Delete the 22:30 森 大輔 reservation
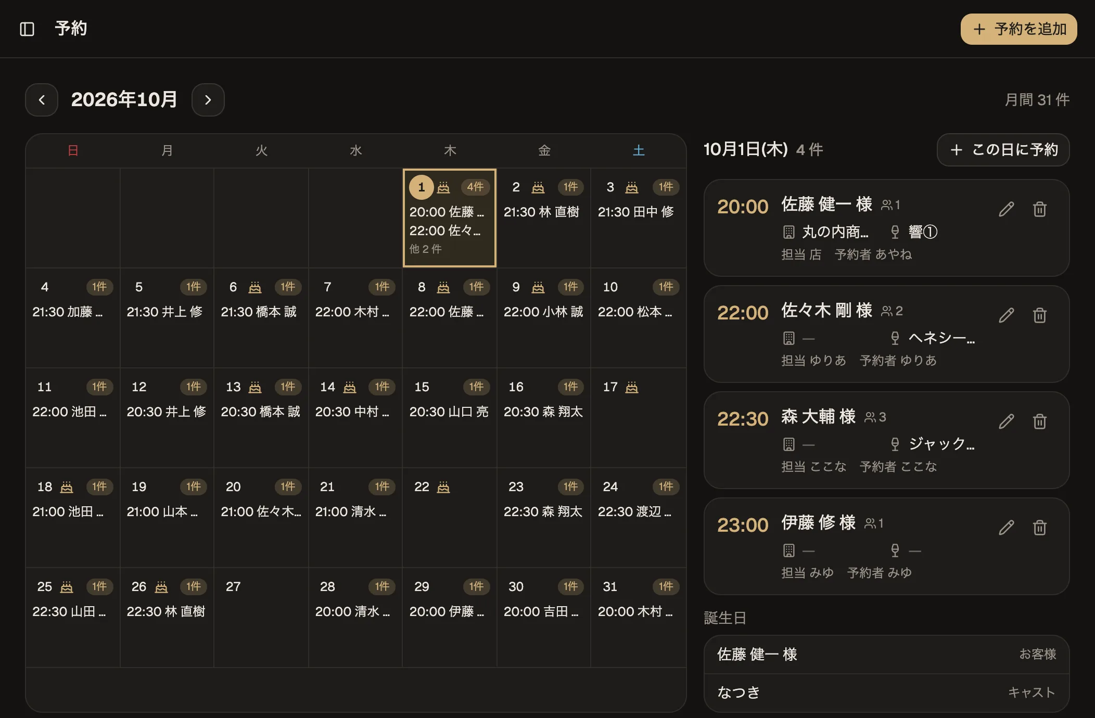Screen dimensions: 1095x718 click(1040, 421)
